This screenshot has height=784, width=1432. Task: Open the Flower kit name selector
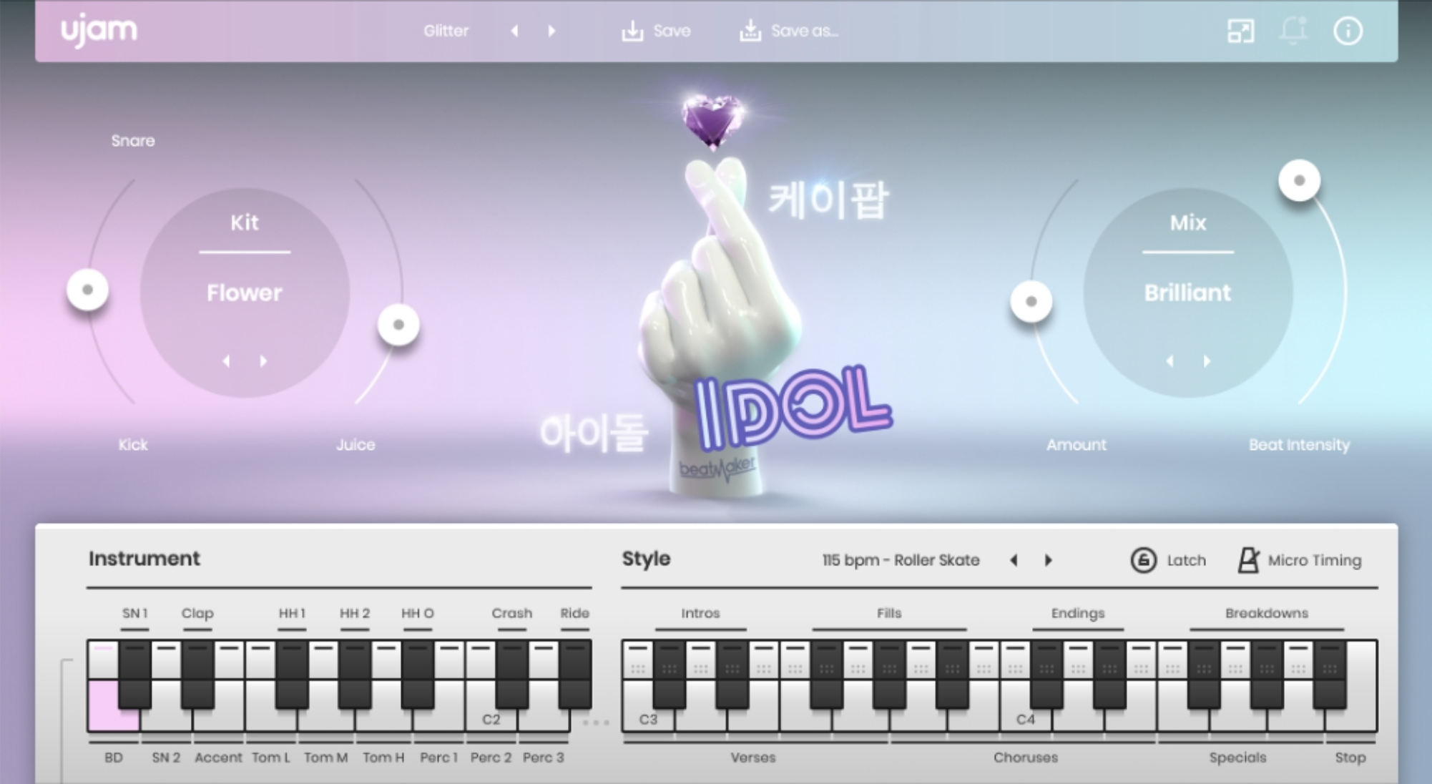coord(245,293)
